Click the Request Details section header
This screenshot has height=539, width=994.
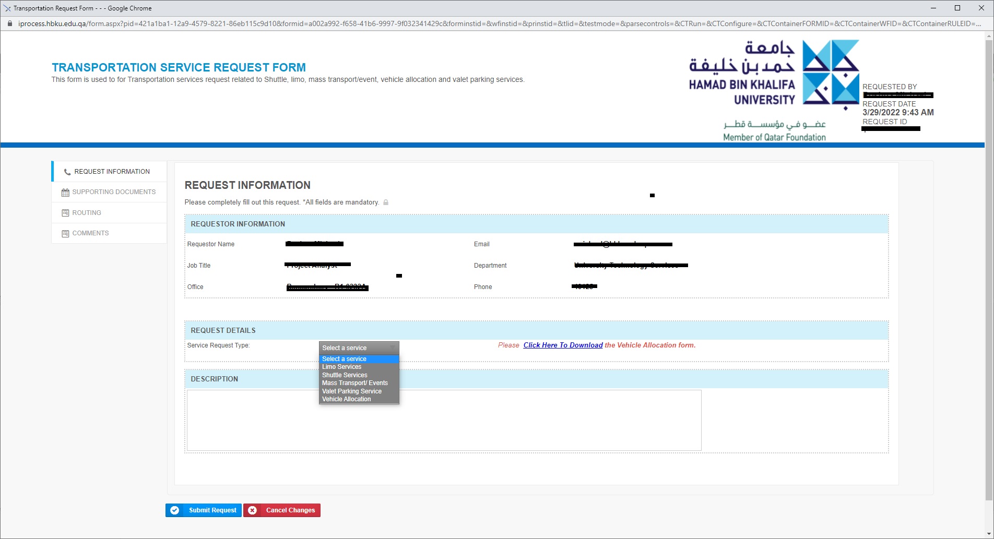tap(537, 330)
